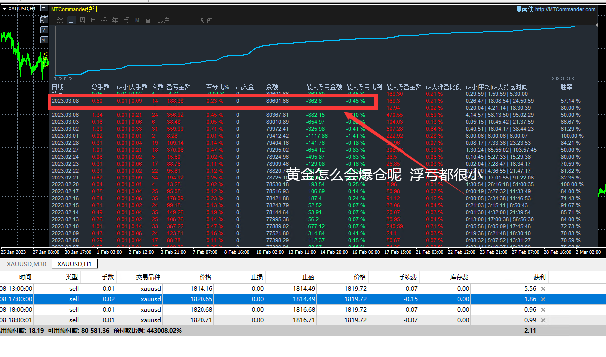Sort orders by 交易品种 column header
The height and width of the screenshot is (357, 606).
pos(148,277)
